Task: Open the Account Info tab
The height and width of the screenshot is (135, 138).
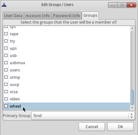Action: tap(38, 16)
